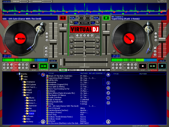Trigger sample slot 1
The height and width of the screenshot is (127, 169).
click(x=77, y=35)
